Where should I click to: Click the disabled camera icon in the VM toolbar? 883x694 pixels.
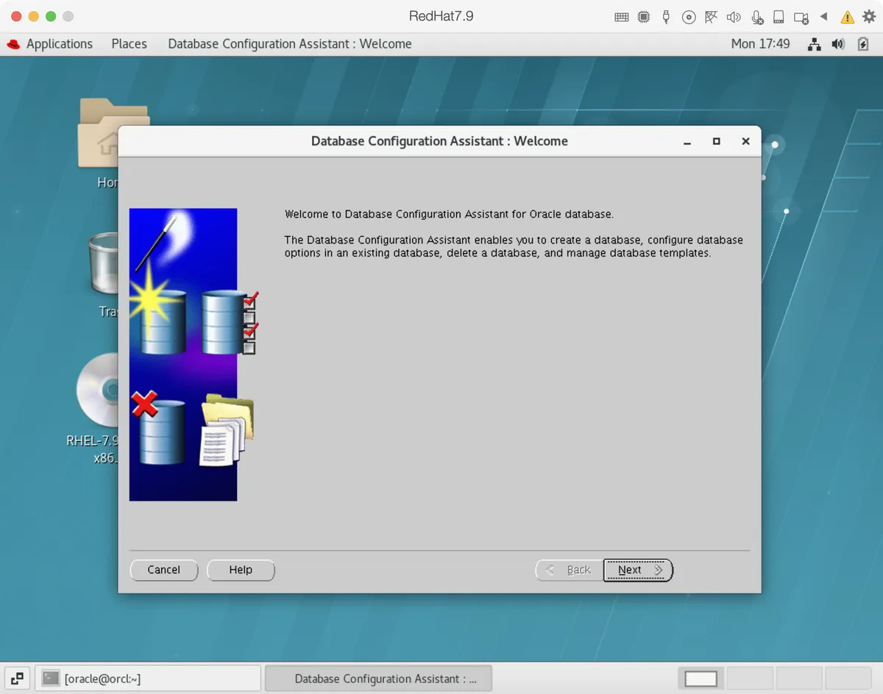(801, 16)
